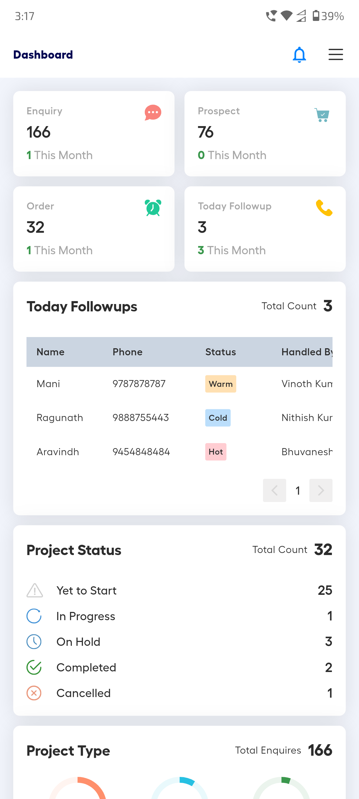359x799 pixels.
Task: Tap the Enquiry chat bubble icon
Action: point(153,113)
